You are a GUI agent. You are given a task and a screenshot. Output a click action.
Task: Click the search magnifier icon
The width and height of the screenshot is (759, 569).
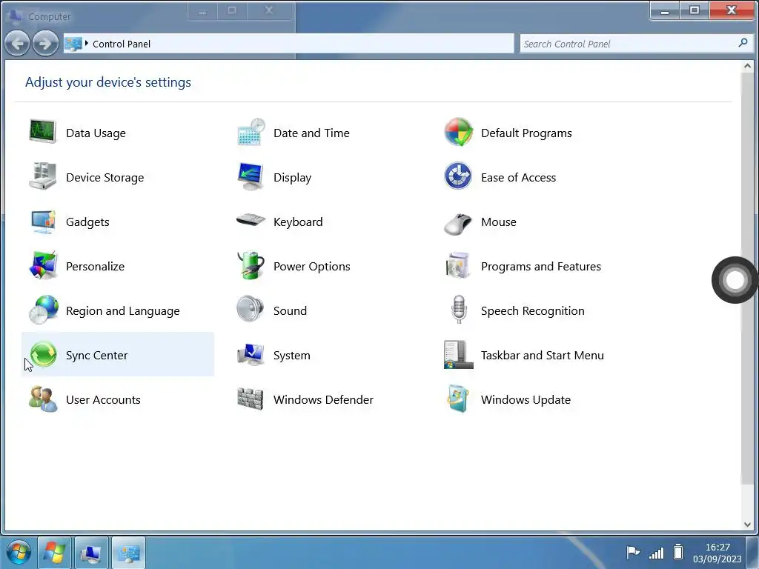(x=743, y=43)
